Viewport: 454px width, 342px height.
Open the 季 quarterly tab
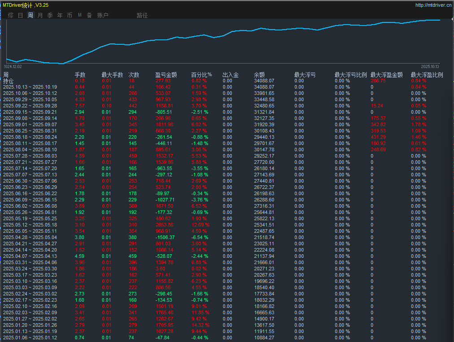coord(50,15)
